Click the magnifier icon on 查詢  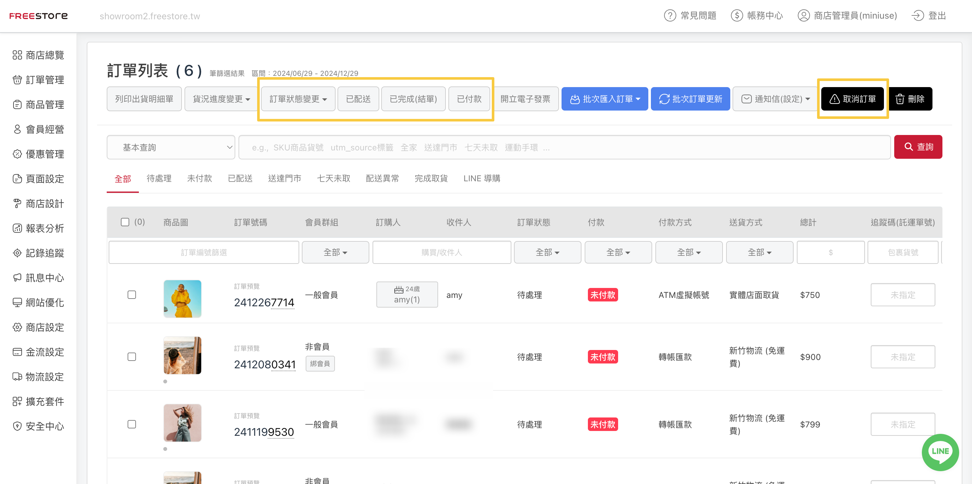pyautogui.click(x=909, y=147)
